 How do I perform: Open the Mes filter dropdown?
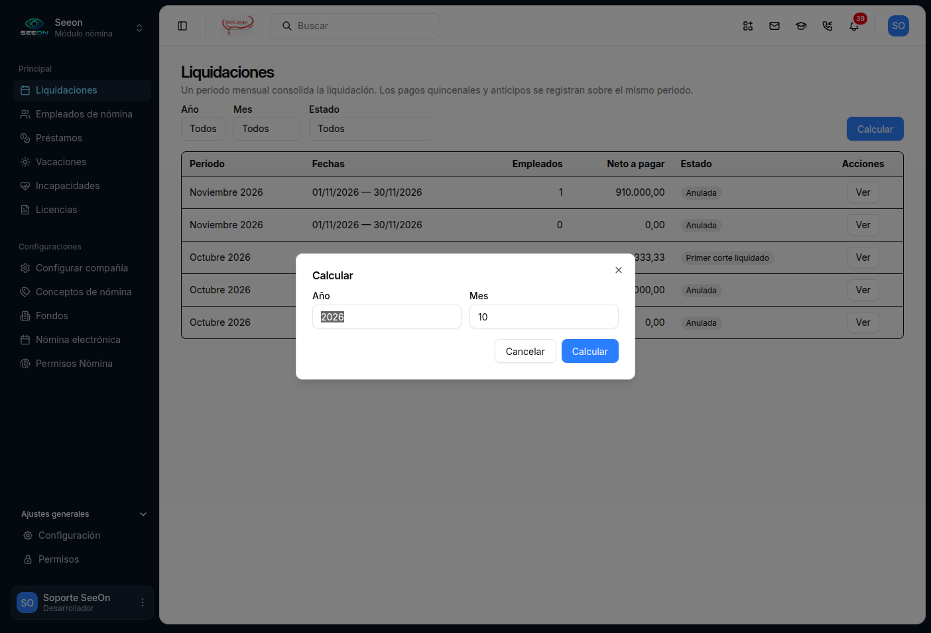(x=267, y=129)
